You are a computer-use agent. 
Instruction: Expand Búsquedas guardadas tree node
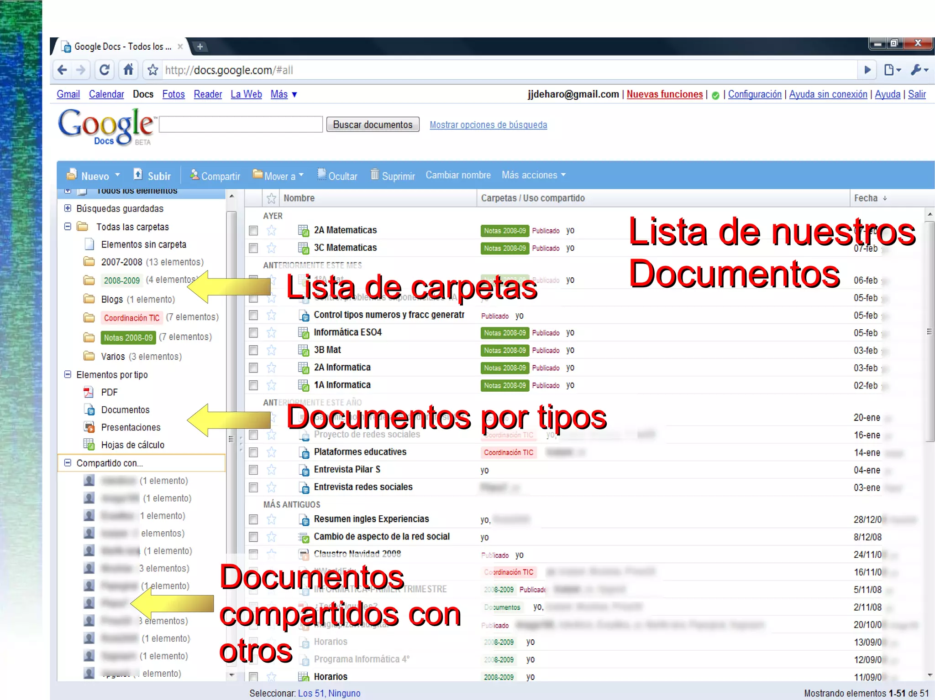point(68,208)
